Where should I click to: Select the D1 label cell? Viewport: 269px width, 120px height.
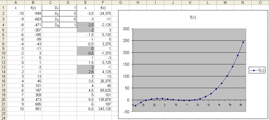pos(51,8)
